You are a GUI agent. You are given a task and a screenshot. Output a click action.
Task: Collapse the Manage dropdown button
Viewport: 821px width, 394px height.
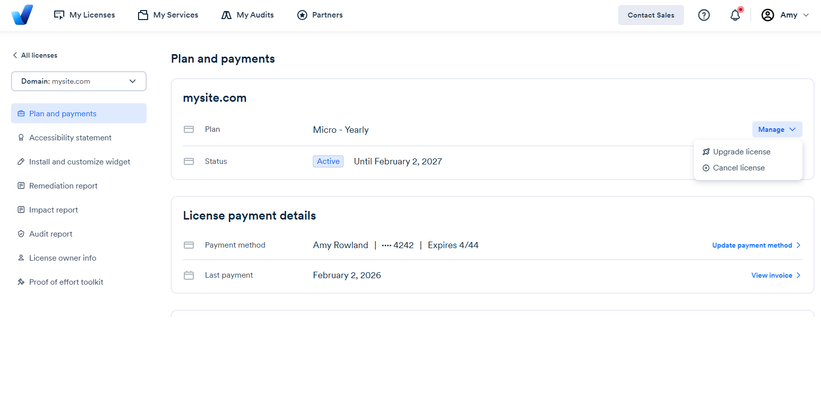[777, 129]
